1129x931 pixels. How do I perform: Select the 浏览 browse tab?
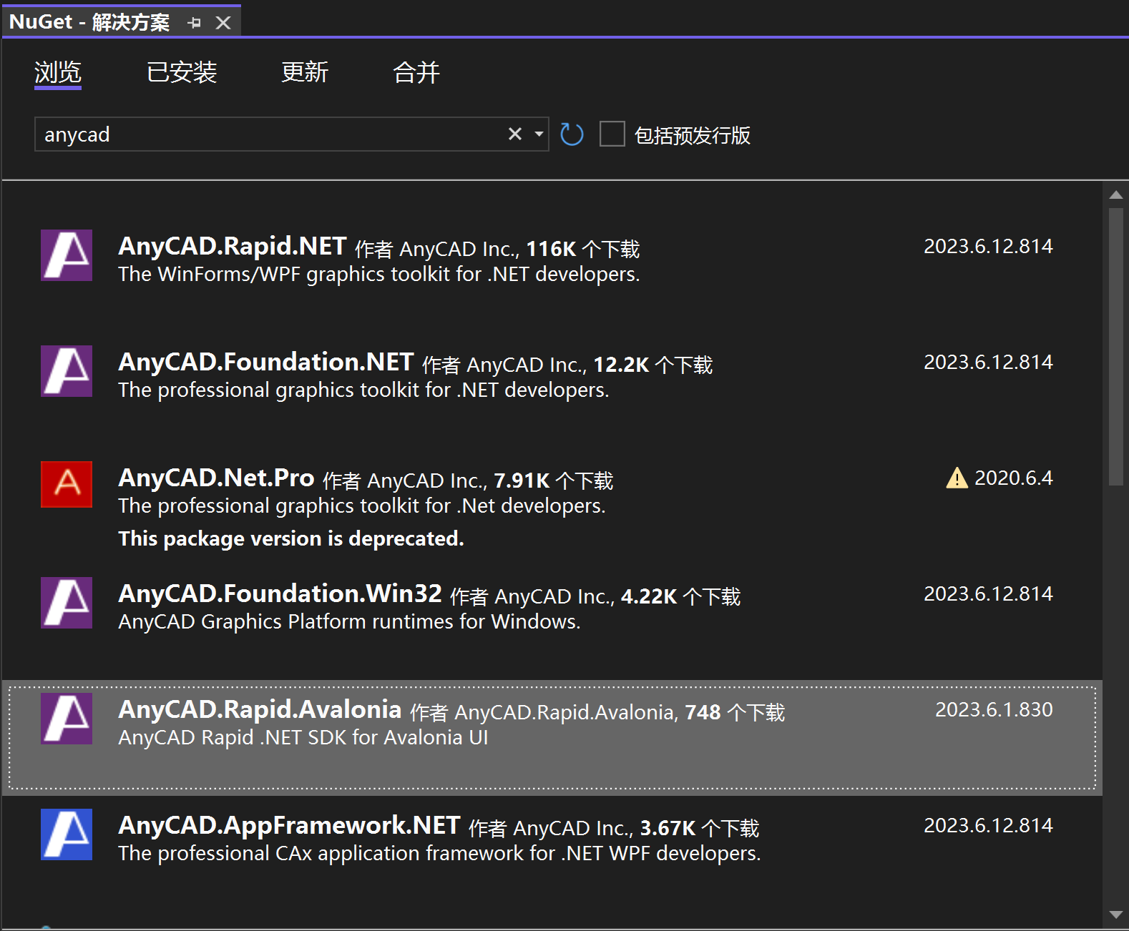(58, 72)
